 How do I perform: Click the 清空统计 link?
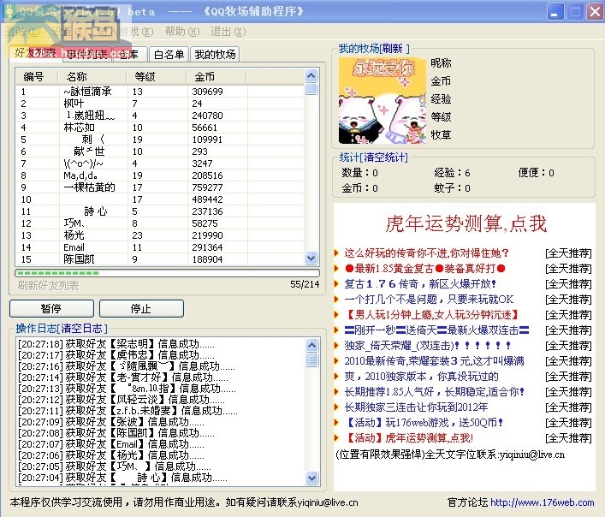click(x=384, y=157)
